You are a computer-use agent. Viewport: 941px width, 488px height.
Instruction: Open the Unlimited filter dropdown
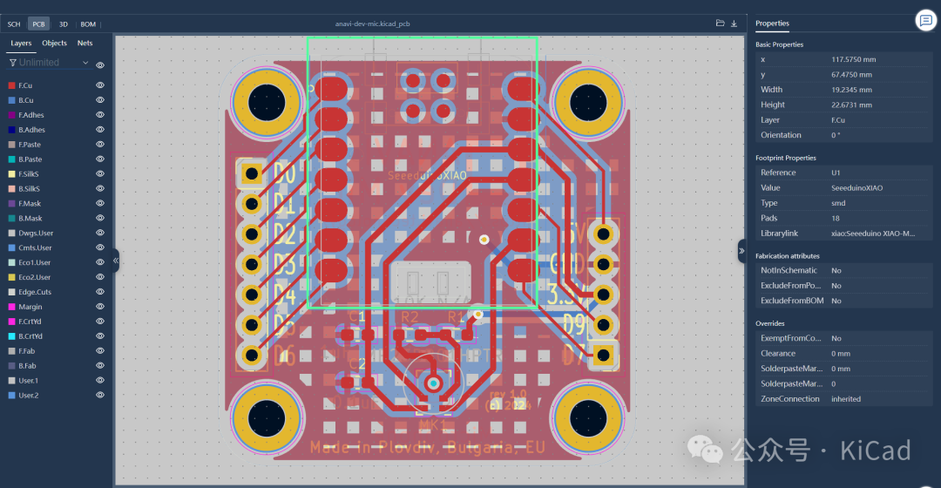[48, 63]
